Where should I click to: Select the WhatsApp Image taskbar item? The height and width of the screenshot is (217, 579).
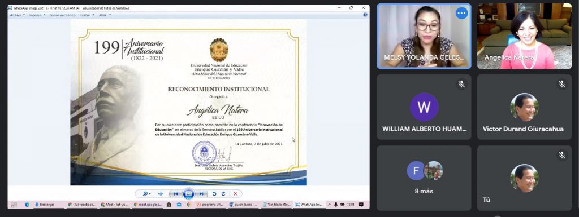click(x=309, y=205)
